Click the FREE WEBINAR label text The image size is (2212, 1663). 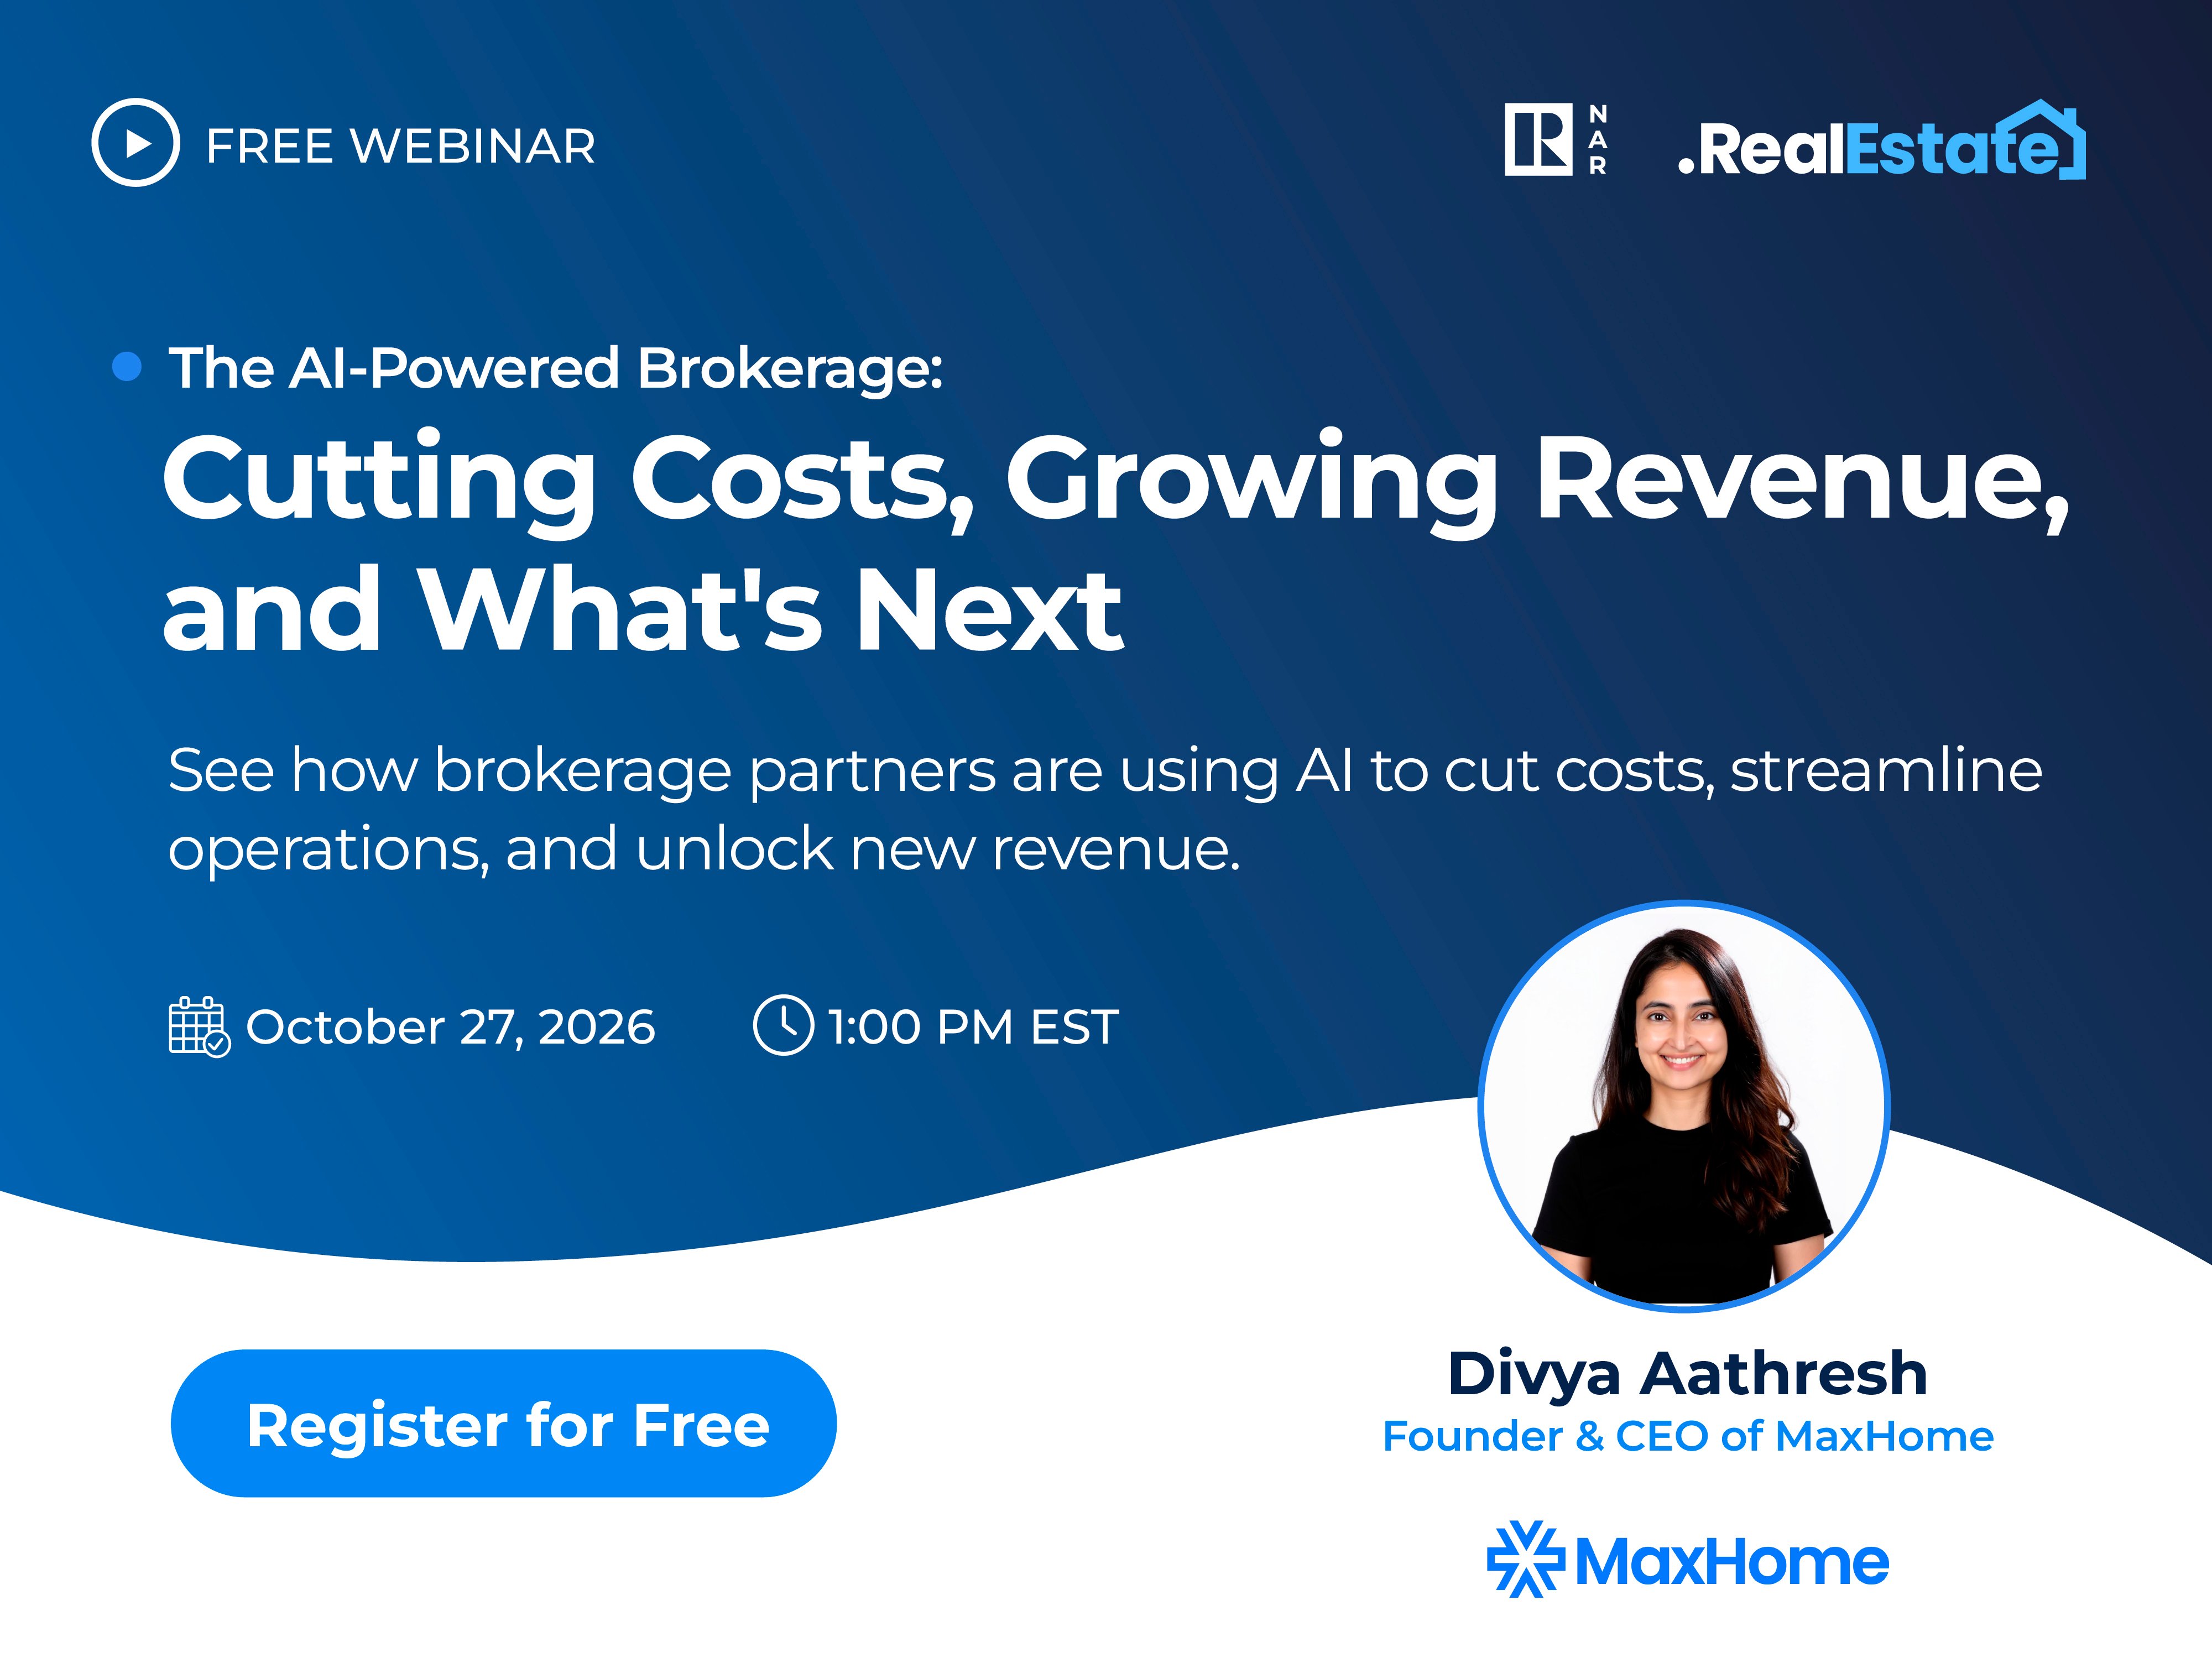(x=401, y=146)
